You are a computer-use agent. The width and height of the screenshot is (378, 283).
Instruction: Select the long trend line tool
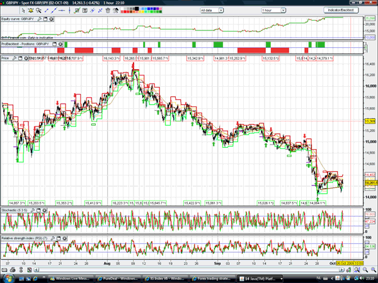(x=54, y=10)
